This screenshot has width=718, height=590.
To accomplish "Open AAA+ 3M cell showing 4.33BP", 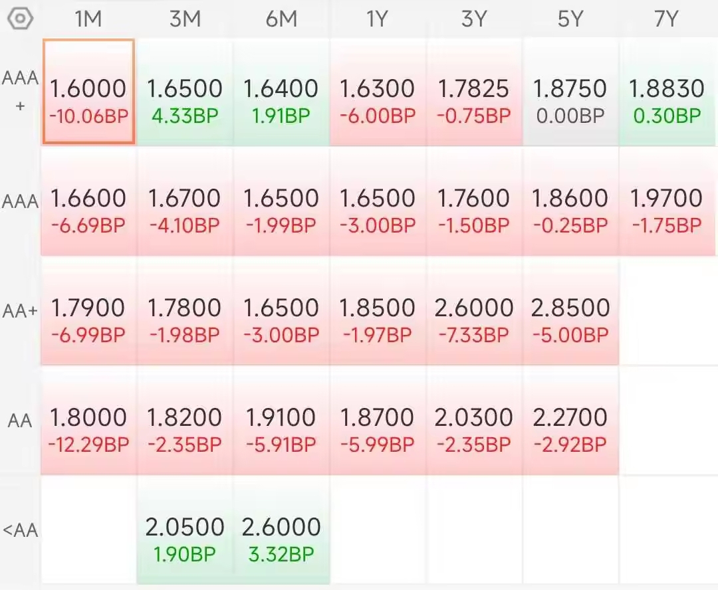I will point(185,92).
